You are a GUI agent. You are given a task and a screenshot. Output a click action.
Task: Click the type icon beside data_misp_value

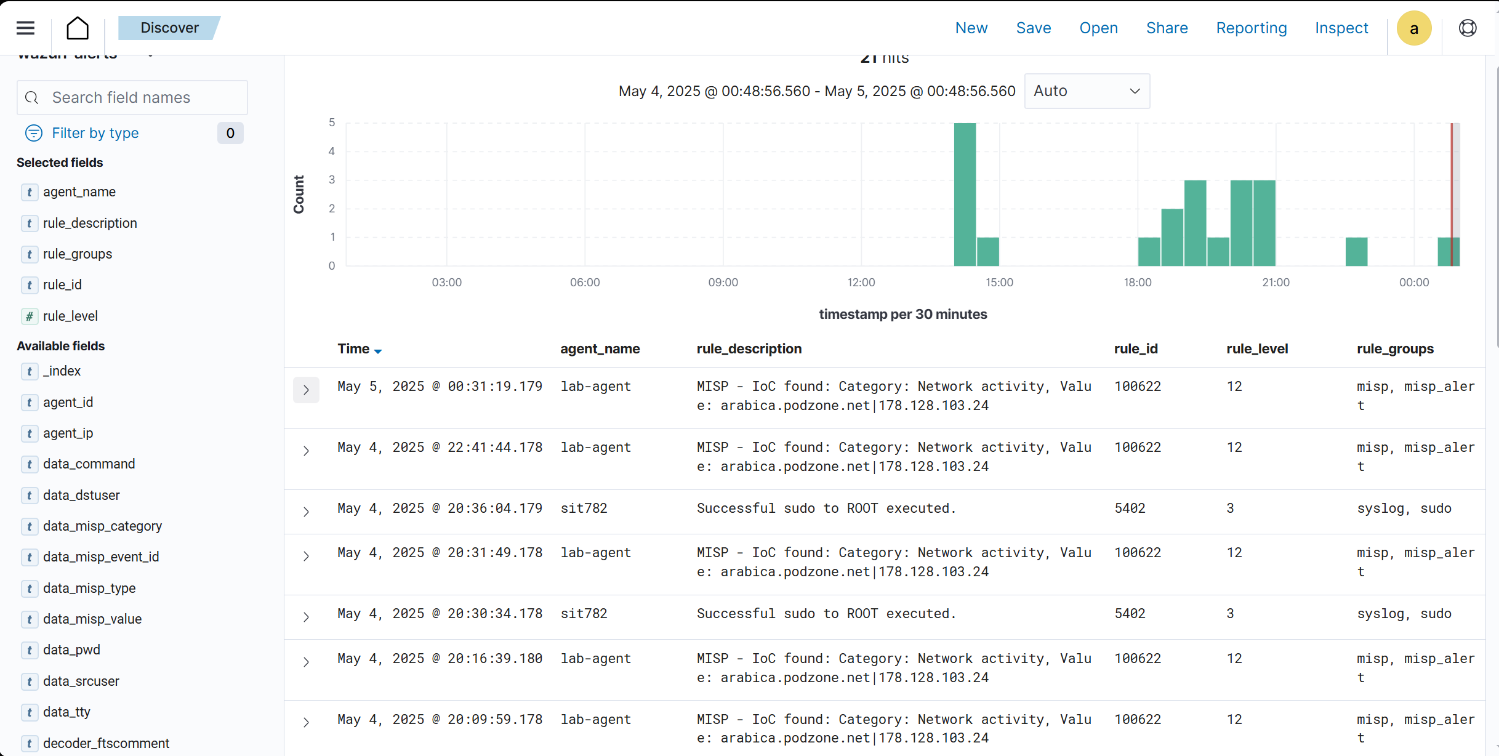(x=29, y=619)
